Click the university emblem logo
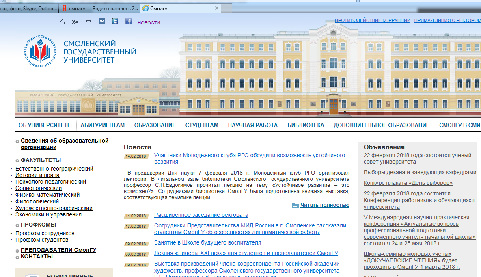The width and height of the screenshot is (481, 277). pos(41,51)
